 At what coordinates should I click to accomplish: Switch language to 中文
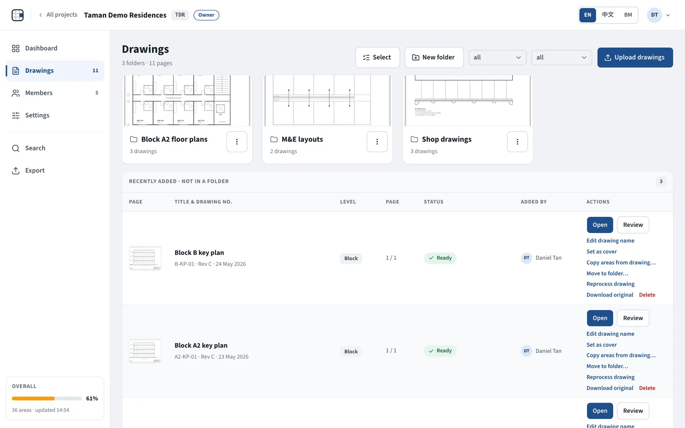tap(608, 15)
